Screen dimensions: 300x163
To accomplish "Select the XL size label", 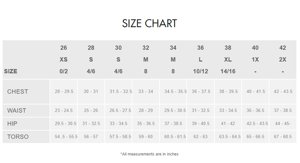I will point(228,60).
